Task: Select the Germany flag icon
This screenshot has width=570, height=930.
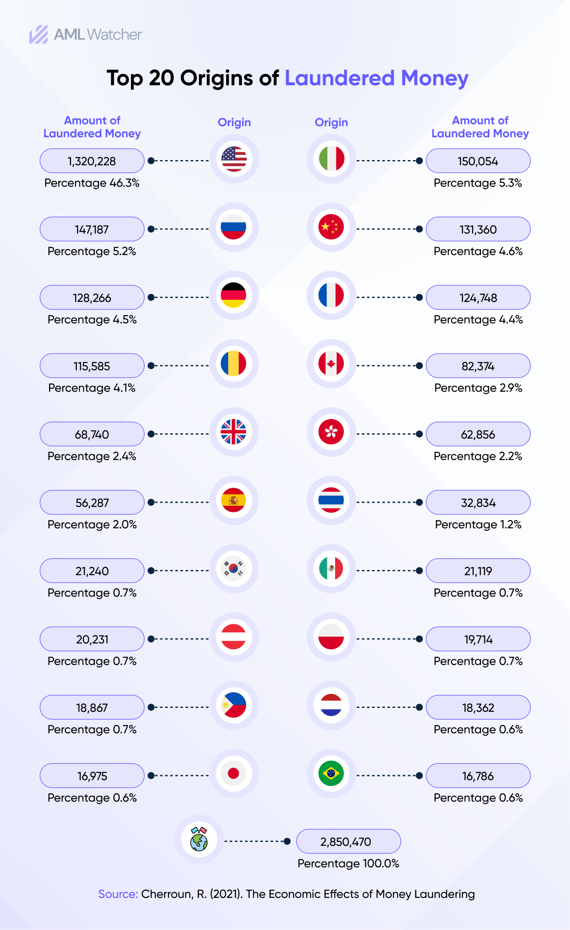Action: click(234, 295)
